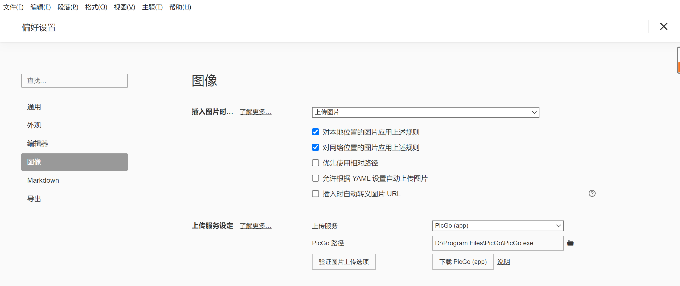Click 了解更多 link next to 插入图片时
This screenshot has width=680, height=286.
255,112
